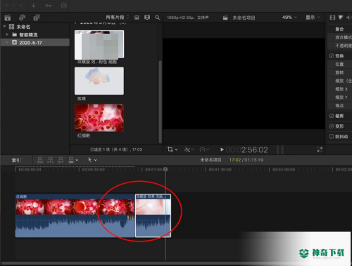Open the 所有片段 clip filter dropdown
The width and height of the screenshot is (352, 266).
pos(117,18)
